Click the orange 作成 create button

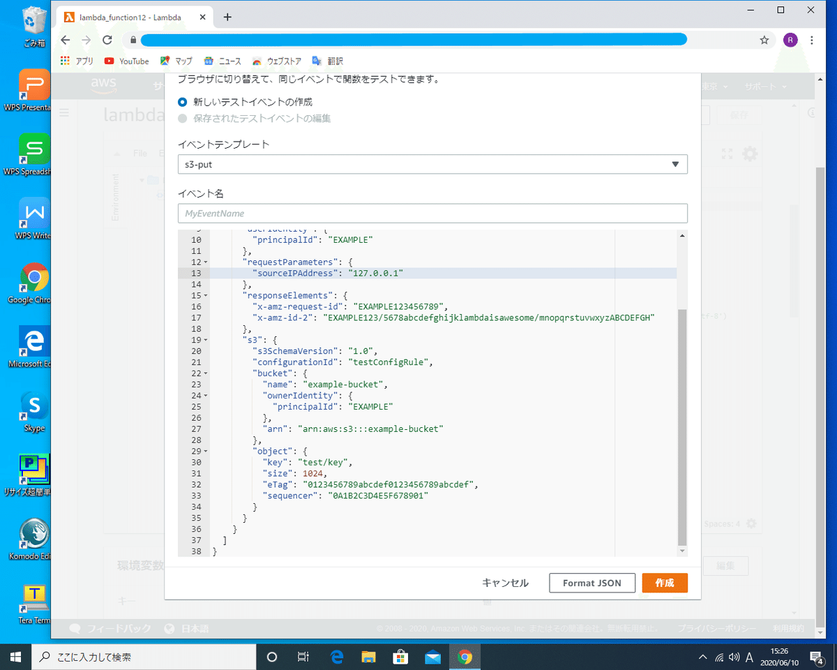coord(665,583)
